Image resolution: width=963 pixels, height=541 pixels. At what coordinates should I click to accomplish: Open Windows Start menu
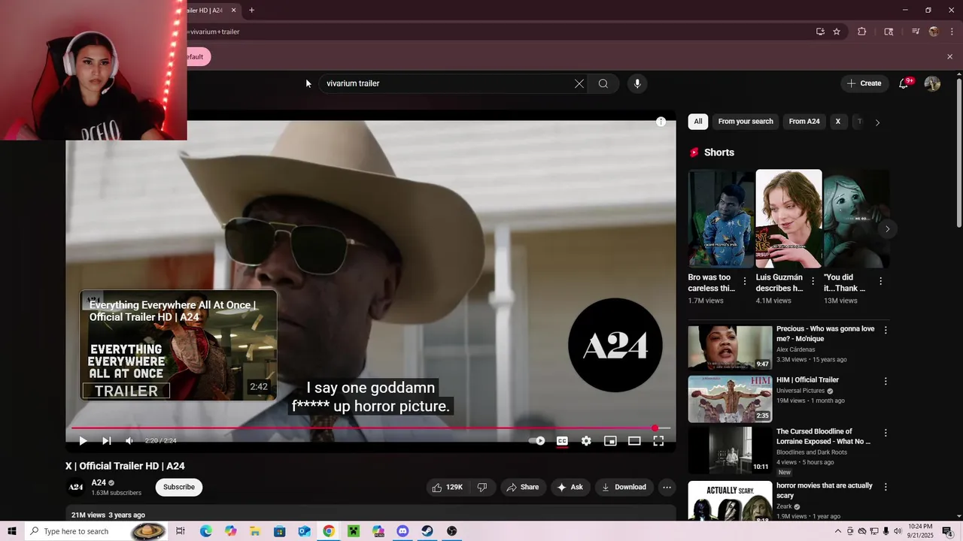[12, 531]
